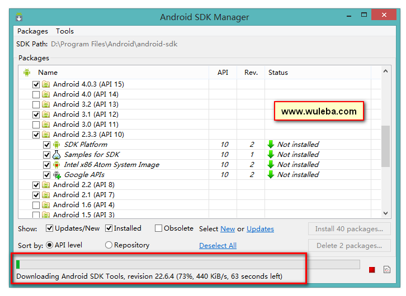Click the green android icon beside SDK Platform
Screen dimensions: 406x296
56,144
